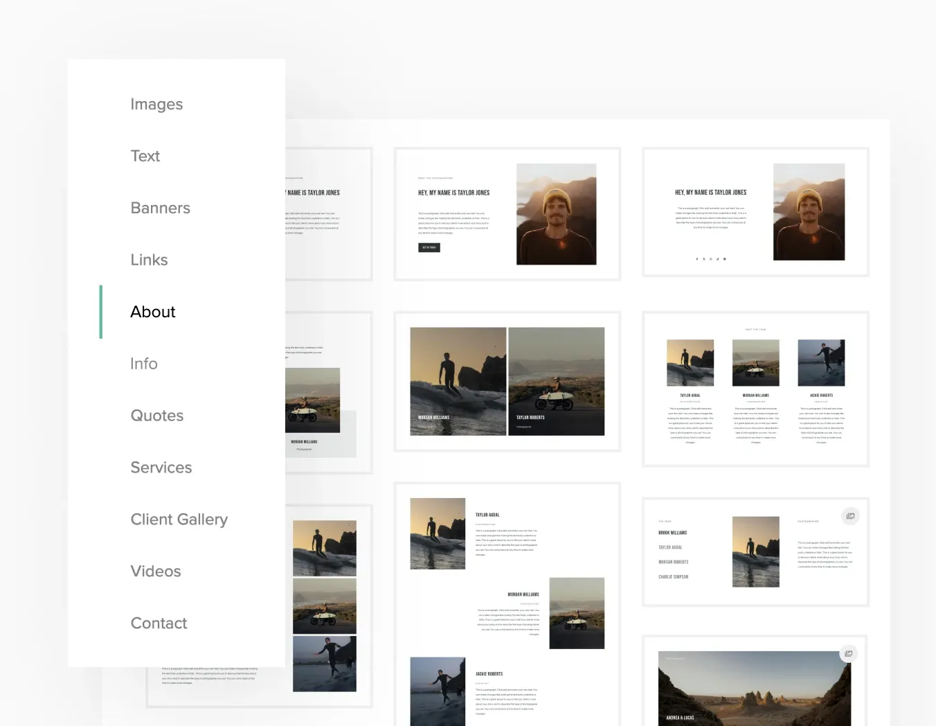Click the image swap icon on the Andrea & Lucas banner
This screenshot has height=726, width=936.
pos(849,653)
